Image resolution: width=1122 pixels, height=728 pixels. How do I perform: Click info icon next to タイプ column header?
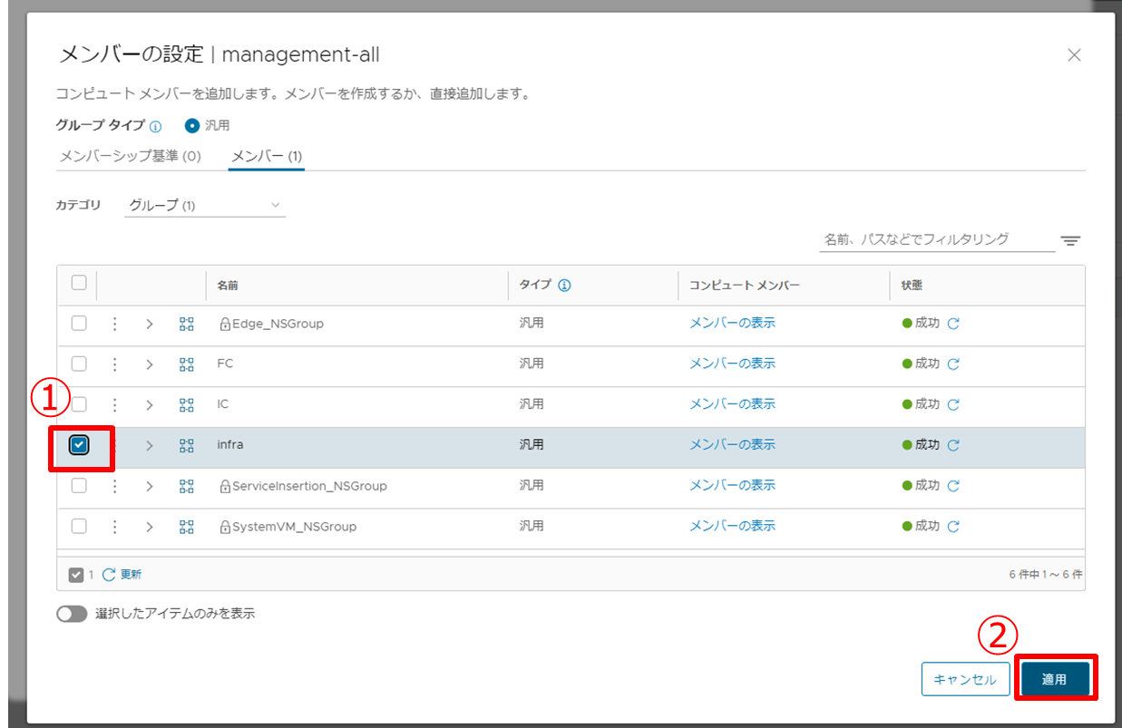click(x=564, y=286)
